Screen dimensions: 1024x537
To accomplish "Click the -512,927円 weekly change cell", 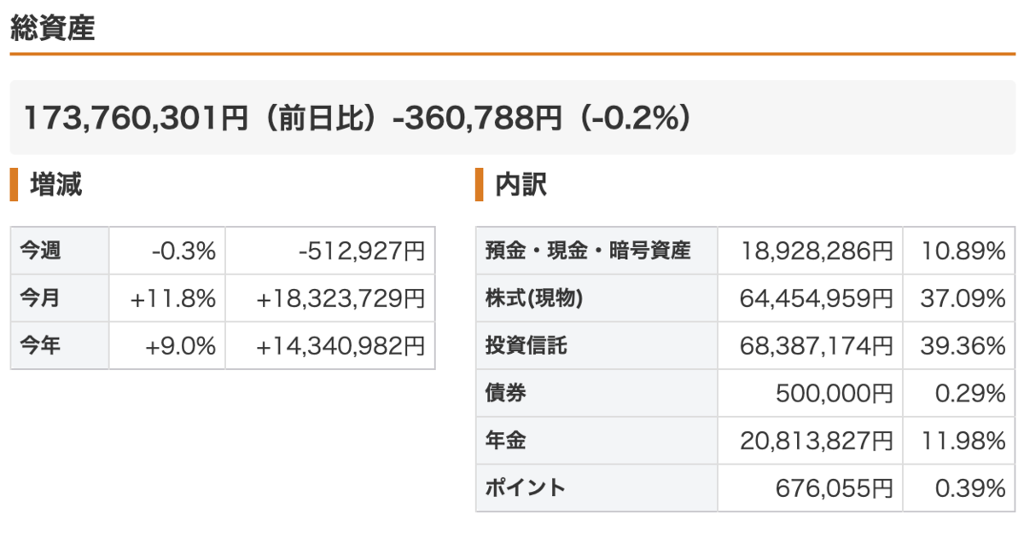I will point(330,251).
